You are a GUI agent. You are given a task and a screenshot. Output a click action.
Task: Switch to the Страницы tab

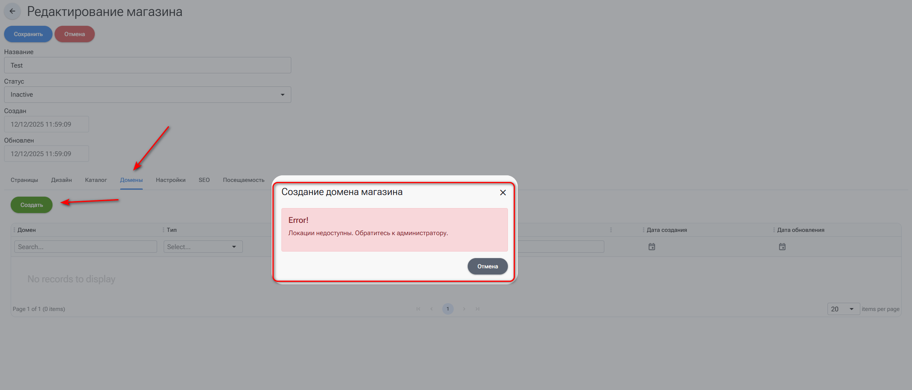tap(24, 180)
